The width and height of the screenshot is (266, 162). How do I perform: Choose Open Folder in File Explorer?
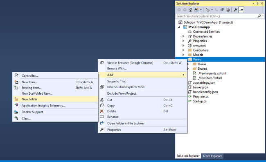[x=142, y=124]
